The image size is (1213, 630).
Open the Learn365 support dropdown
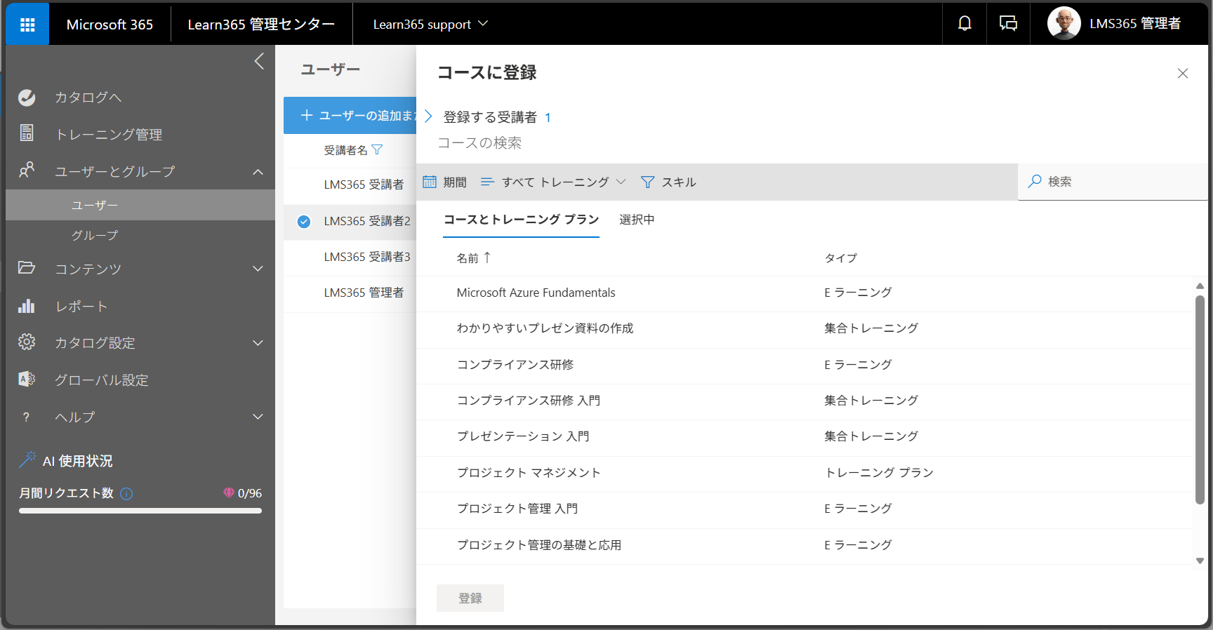coord(430,24)
